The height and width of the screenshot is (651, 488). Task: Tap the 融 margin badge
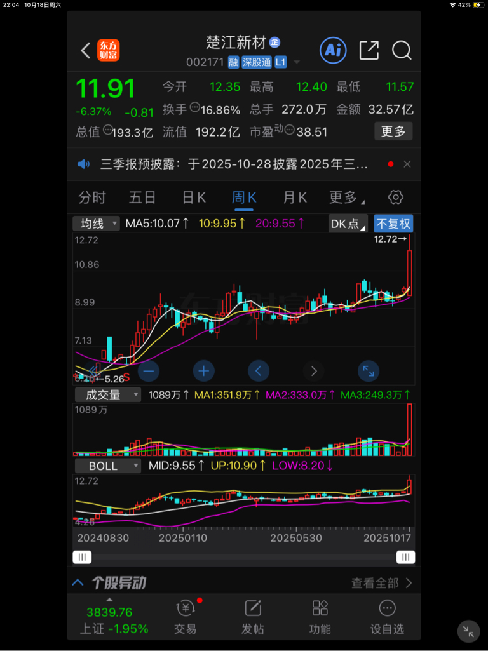[x=233, y=62]
